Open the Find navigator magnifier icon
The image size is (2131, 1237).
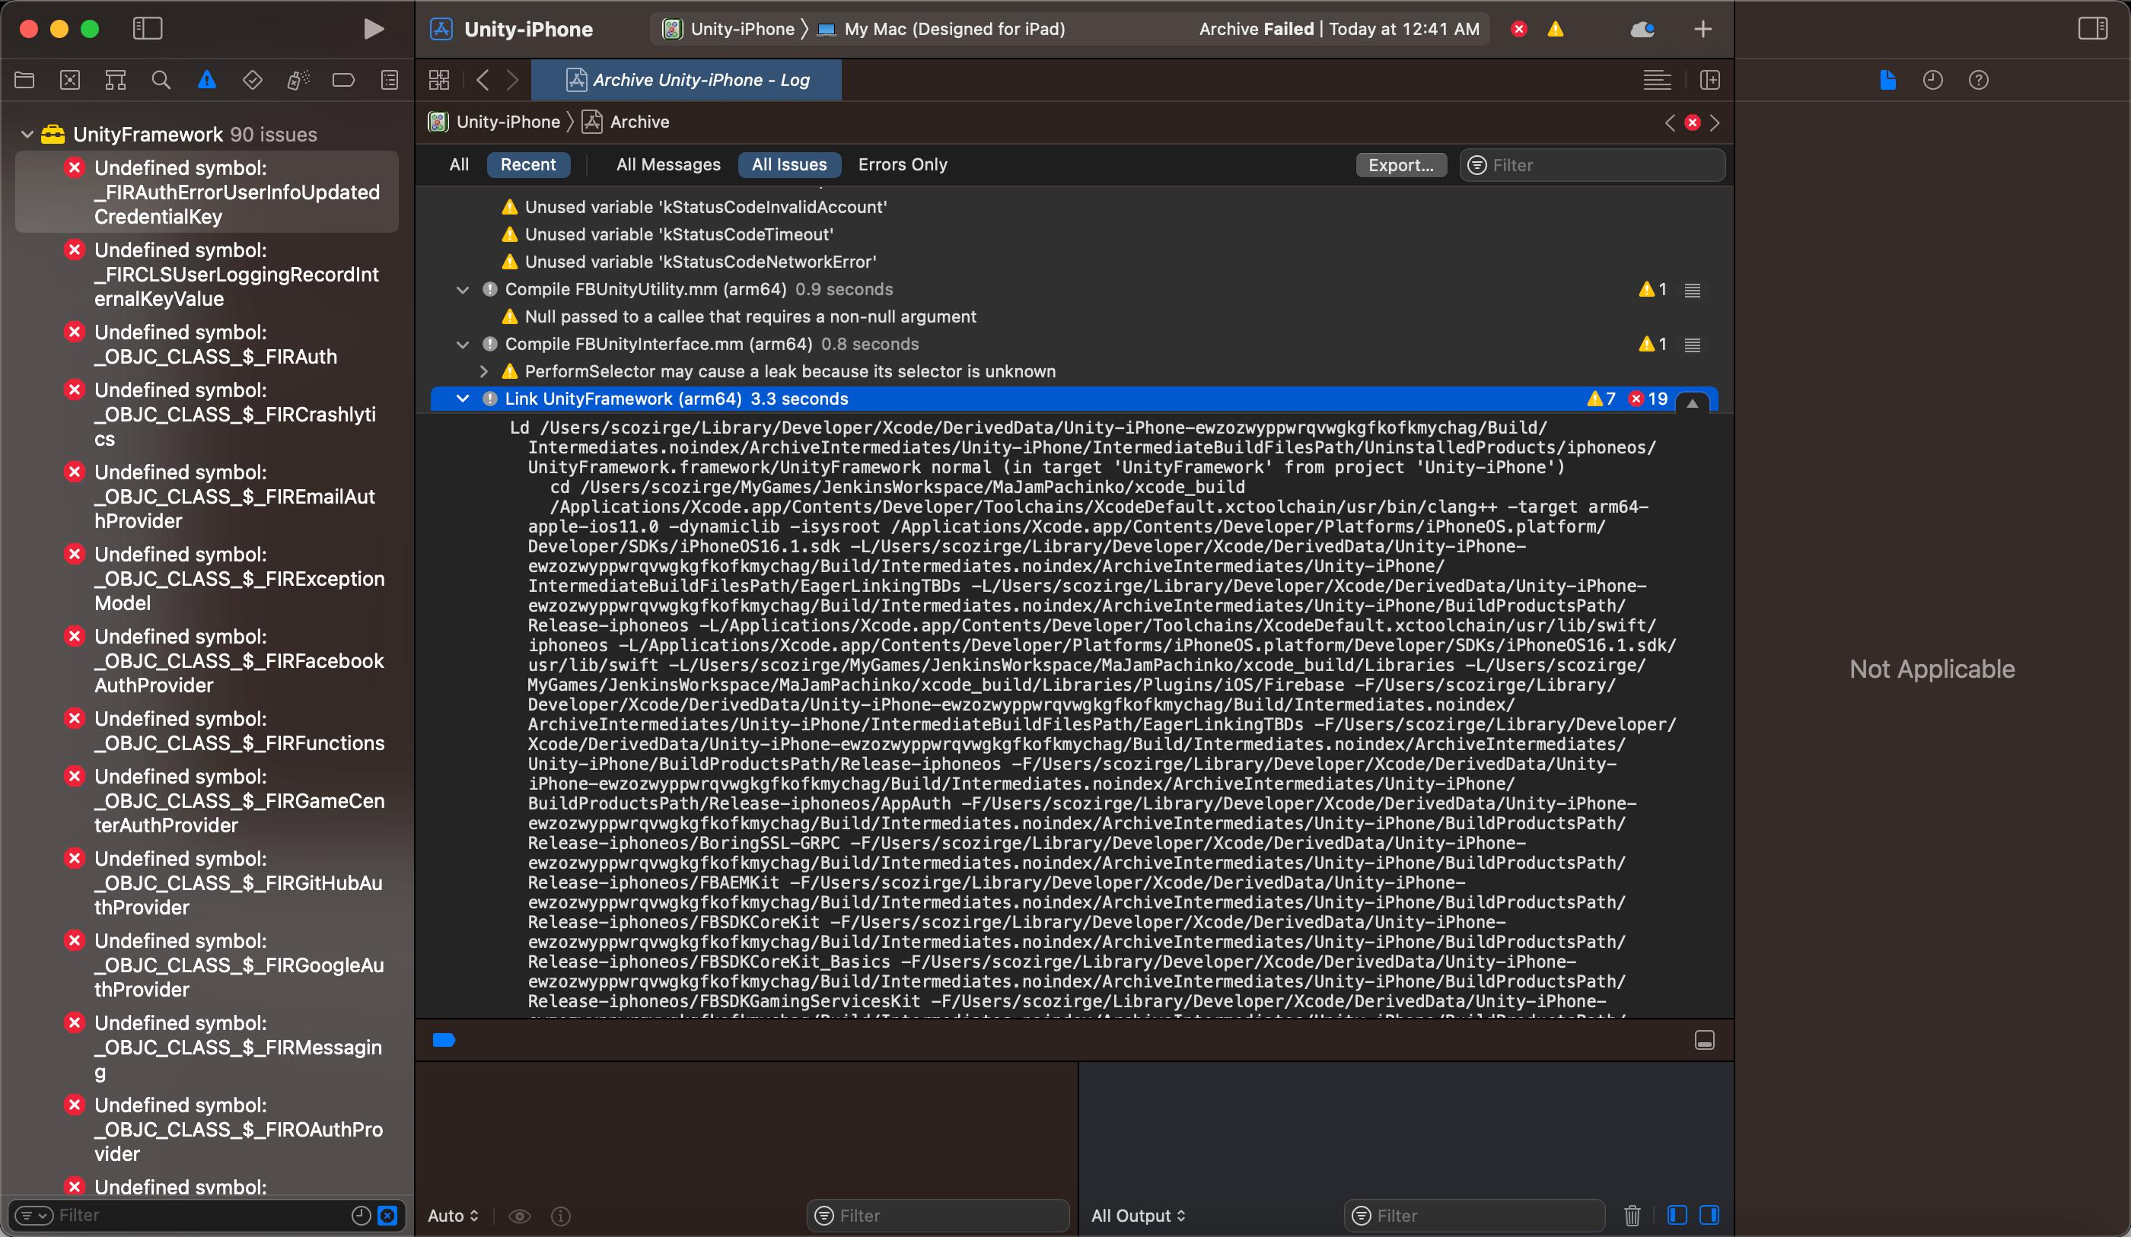(x=161, y=81)
